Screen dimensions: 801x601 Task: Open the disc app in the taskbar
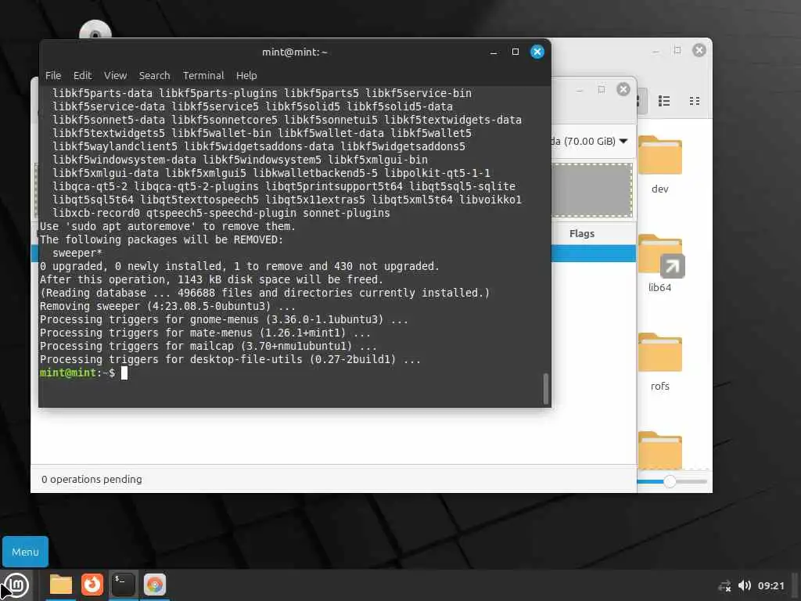pyautogui.click(x=155, y=585)
